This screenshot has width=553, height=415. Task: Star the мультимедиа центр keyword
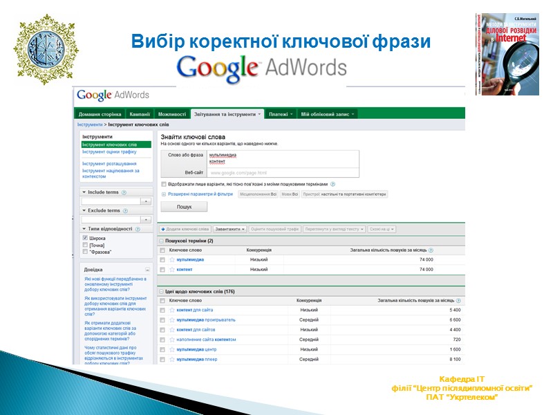171,350
